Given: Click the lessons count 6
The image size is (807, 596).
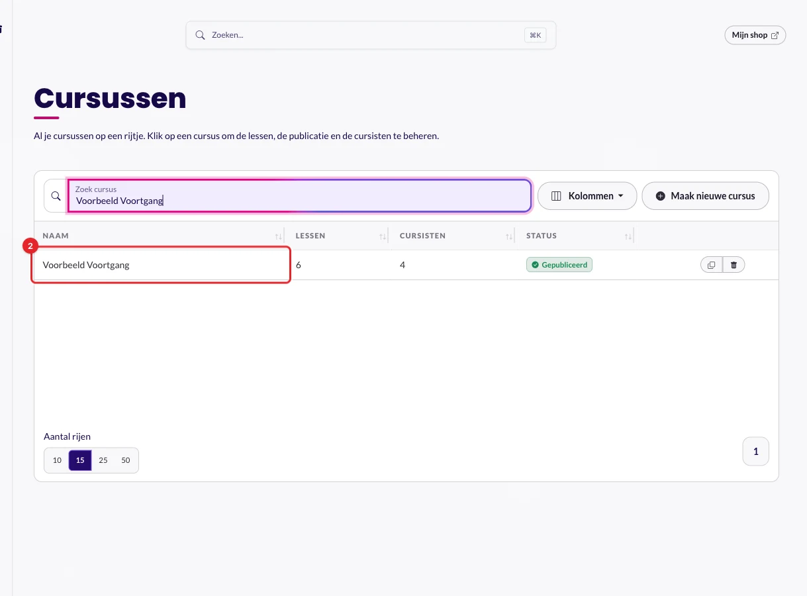Looking at the screenshot, I should coord(299,265).
